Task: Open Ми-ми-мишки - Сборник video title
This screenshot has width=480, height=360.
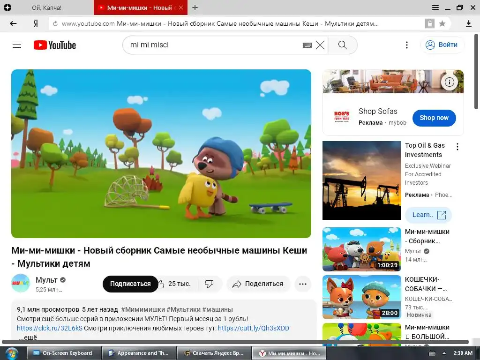Action: click(x=427, y=236)
